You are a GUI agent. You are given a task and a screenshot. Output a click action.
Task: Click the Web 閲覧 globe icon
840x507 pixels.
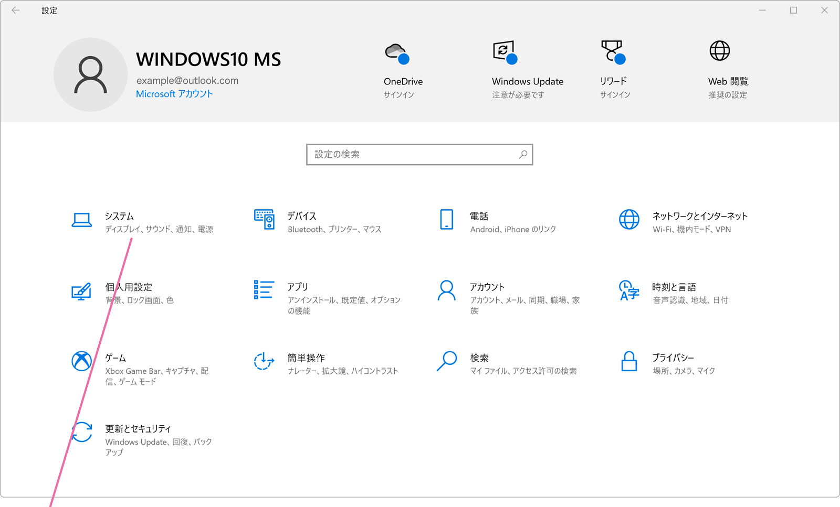pos(720,51)
